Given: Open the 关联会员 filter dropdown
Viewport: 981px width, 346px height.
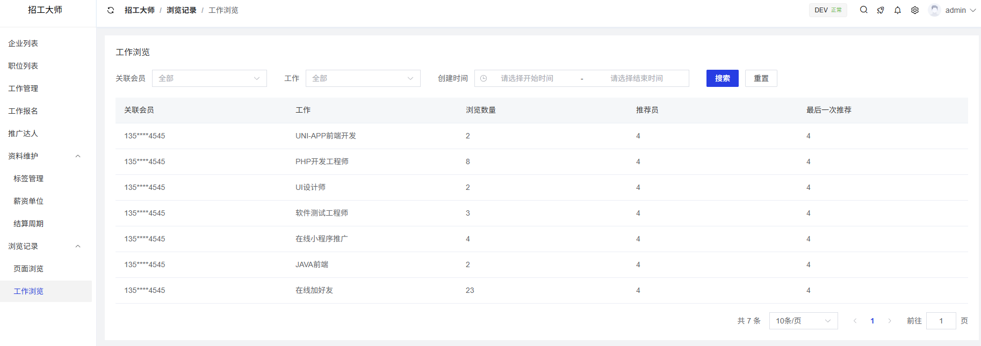Looking at the screenshot, I should pos(210,78).
